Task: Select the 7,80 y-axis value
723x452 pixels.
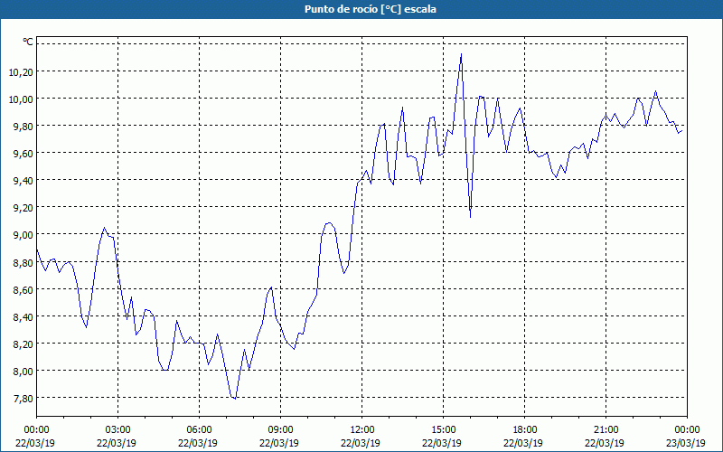Action: [x=24, y=399]
